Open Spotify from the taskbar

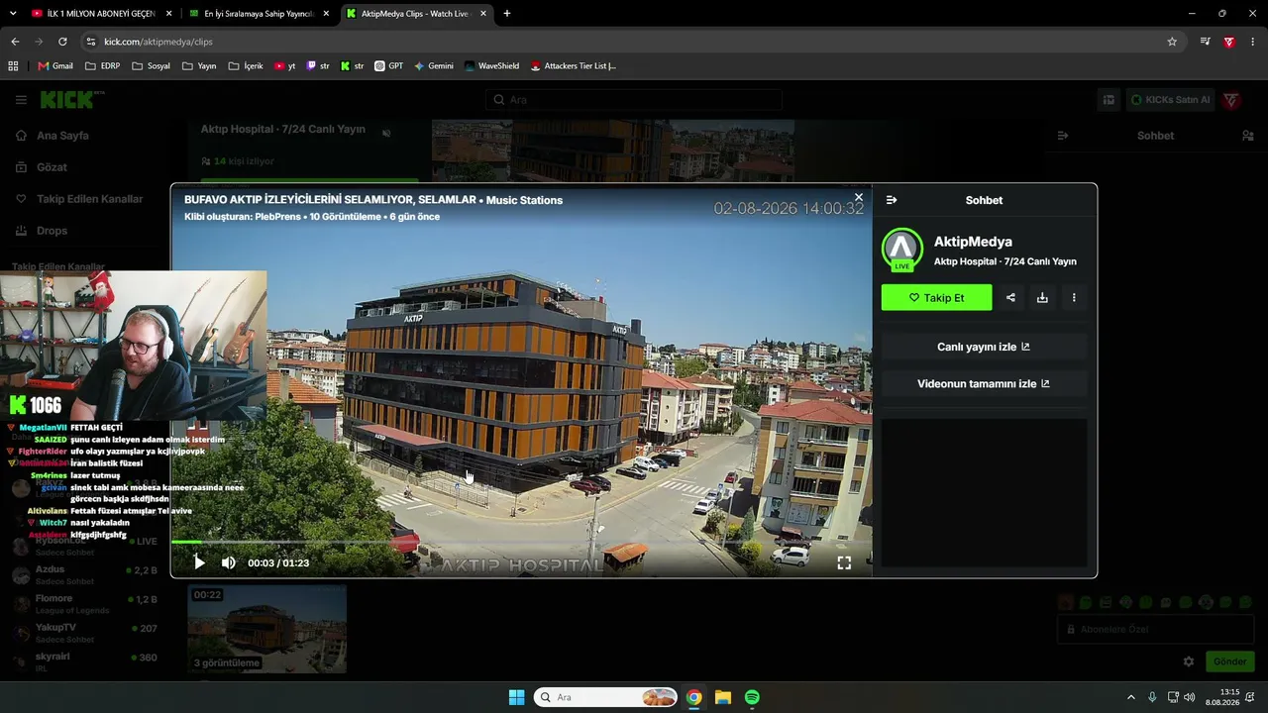click(752, 697)
